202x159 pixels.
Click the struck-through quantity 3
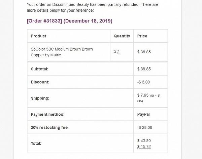click(115, 52)
